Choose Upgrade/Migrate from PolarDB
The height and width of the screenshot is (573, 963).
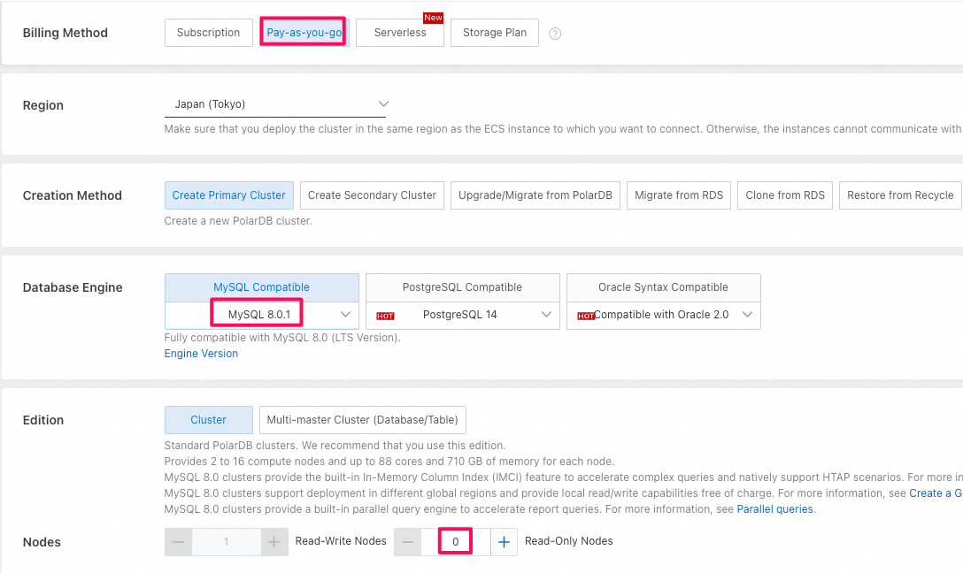tap(535, 195)
